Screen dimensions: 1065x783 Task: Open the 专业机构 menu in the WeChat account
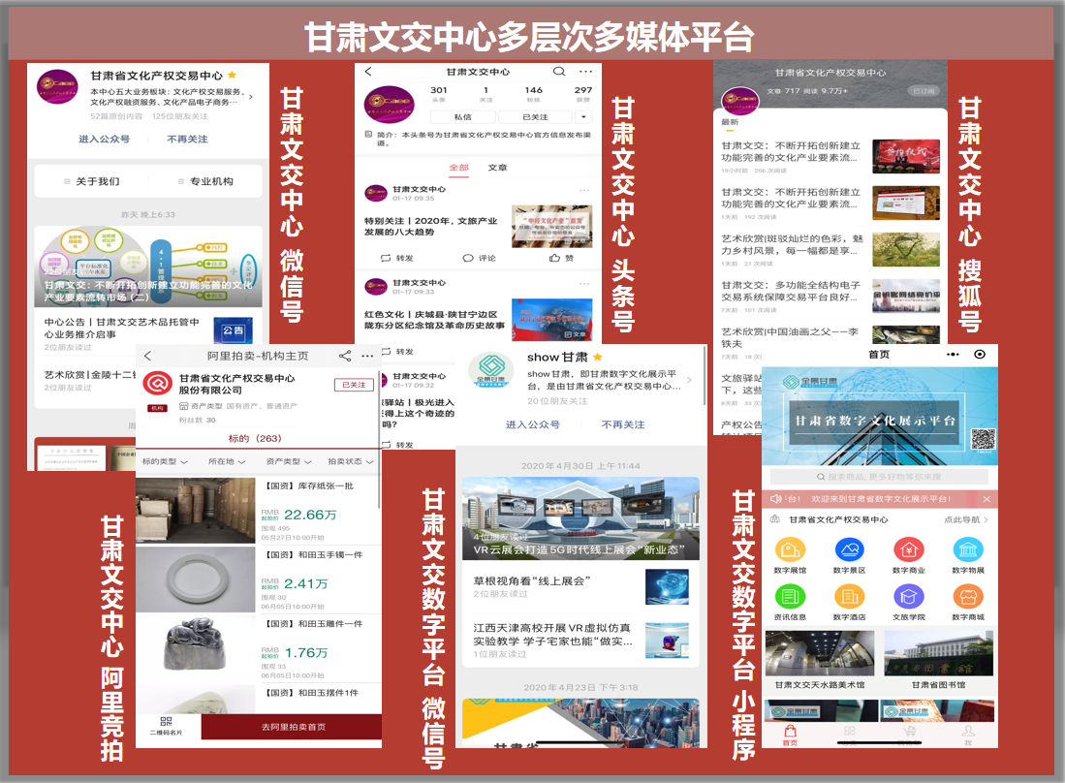205,181
